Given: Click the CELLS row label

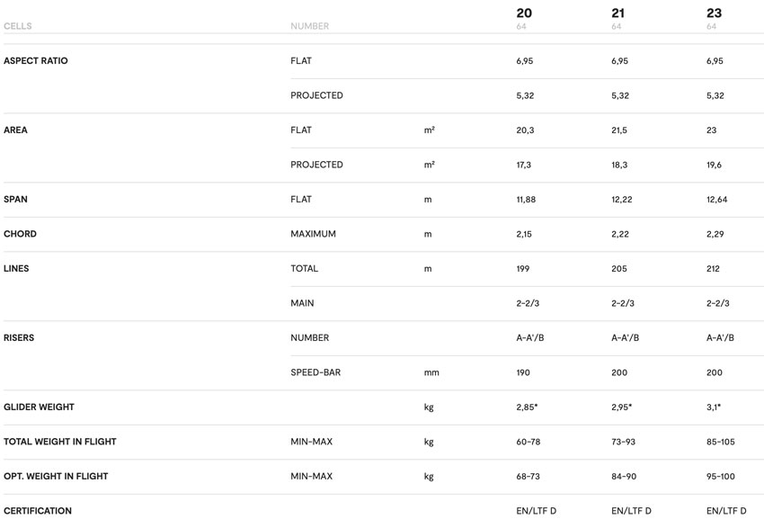Looking at the screenshot, I should click(x=18, y=26).
